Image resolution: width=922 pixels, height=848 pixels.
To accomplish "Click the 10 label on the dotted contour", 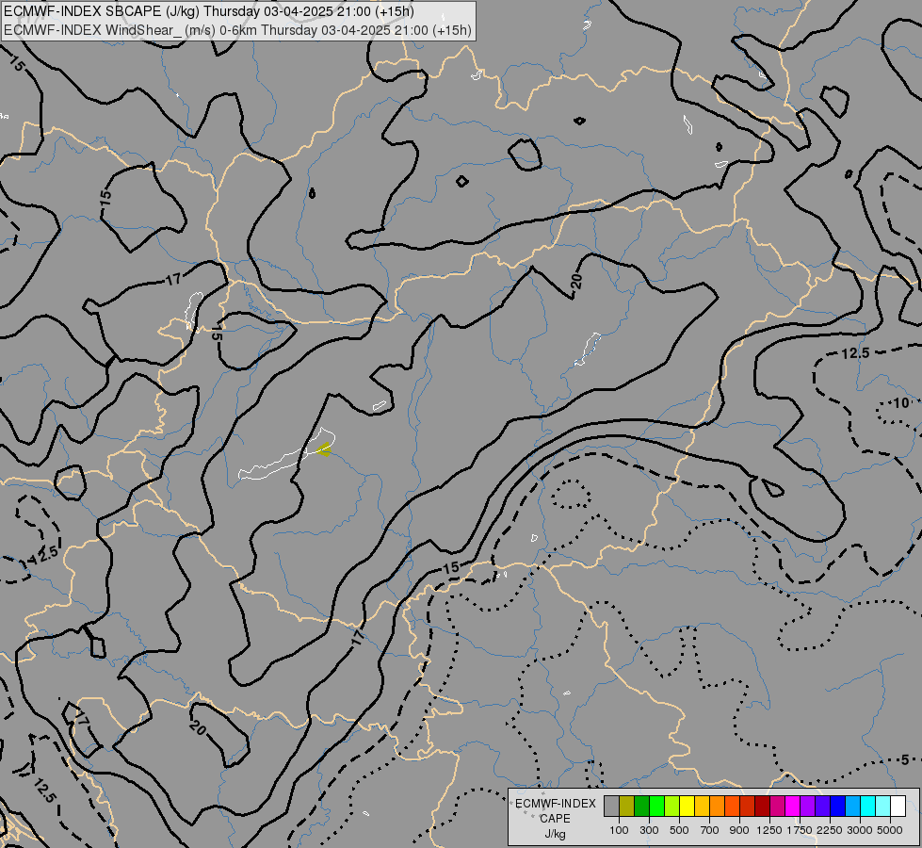I will (901, 403).
